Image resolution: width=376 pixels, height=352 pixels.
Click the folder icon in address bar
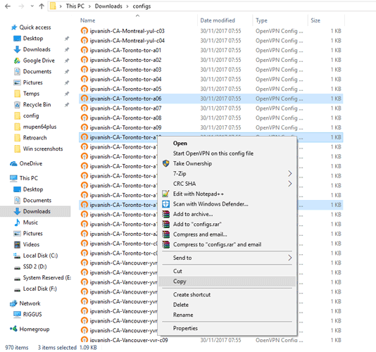(53, 6)
